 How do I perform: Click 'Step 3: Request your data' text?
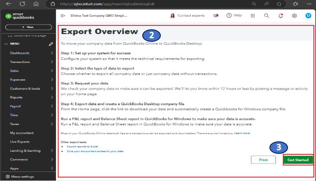(84, 83)
